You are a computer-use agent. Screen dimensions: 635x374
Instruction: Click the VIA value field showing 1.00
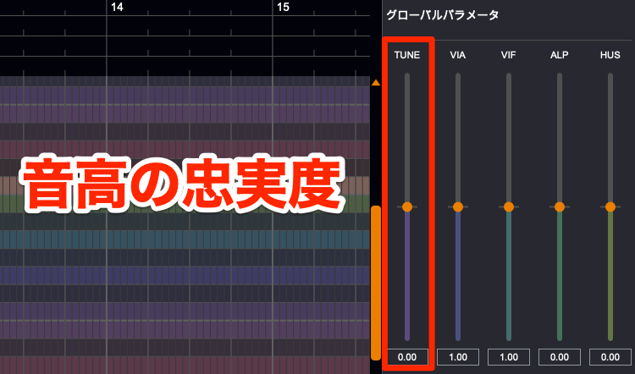(x=458, y=357)
